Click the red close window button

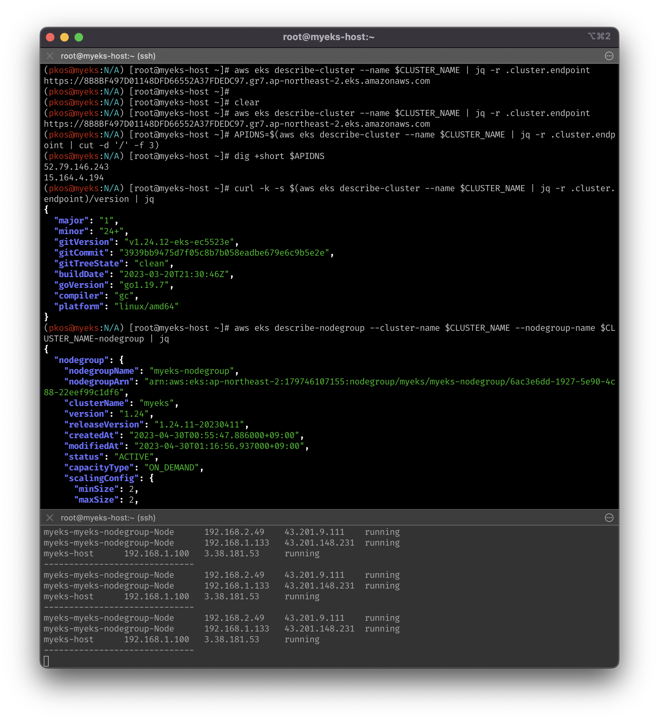[50, 37]
